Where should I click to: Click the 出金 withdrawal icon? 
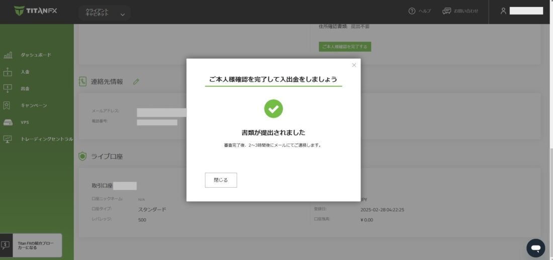(x=8, y=89)
